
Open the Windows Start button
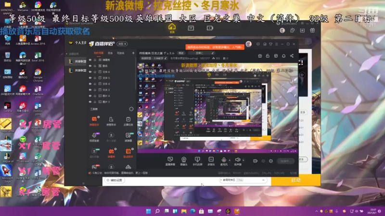[x=149, y=211]
